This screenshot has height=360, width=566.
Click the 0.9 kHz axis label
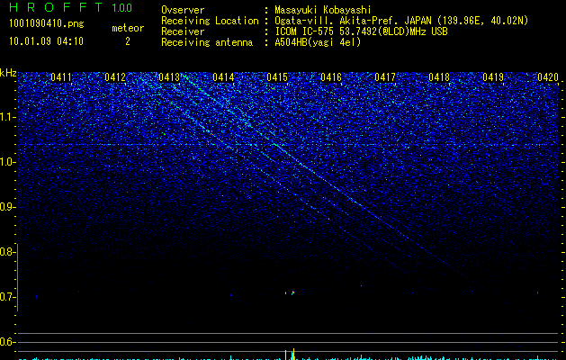coord(8,207)
